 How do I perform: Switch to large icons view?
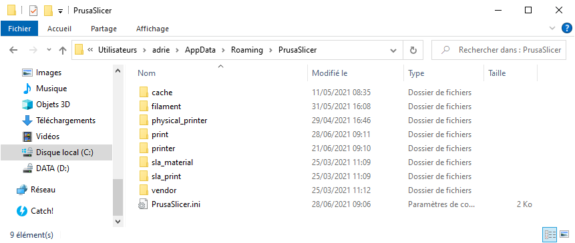tap(564, 234)
